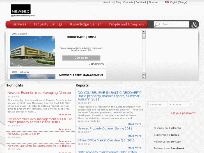Viewport: 204px width, 153px height.
Task: Click MORE INFO on Brokerage Office listing
Action: pyautogui.click(x=97, y=64)
